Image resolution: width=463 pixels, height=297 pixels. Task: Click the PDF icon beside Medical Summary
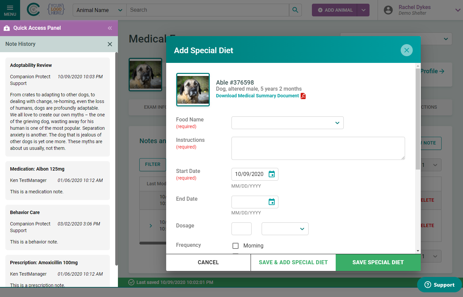[x=303, y=96]
